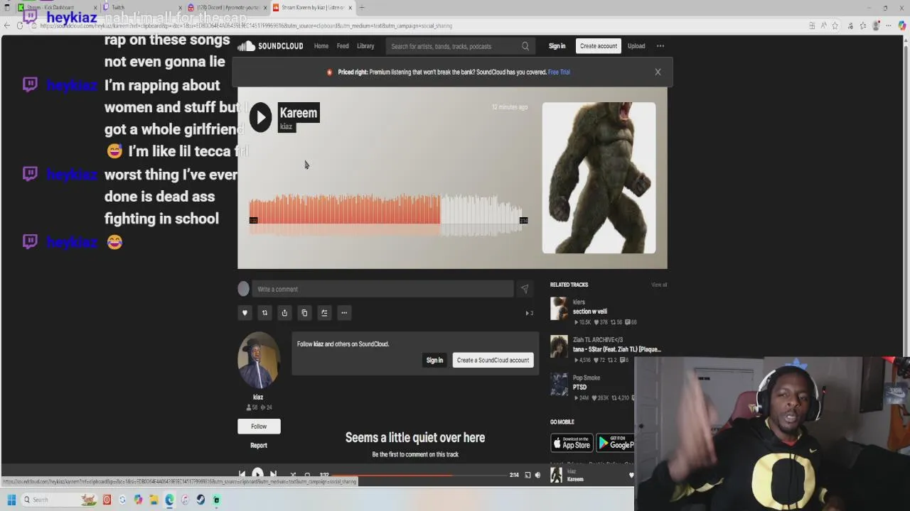Copy the track link
Image resolution: width=910 pixels, height=511 pixels.
point(304,313)
